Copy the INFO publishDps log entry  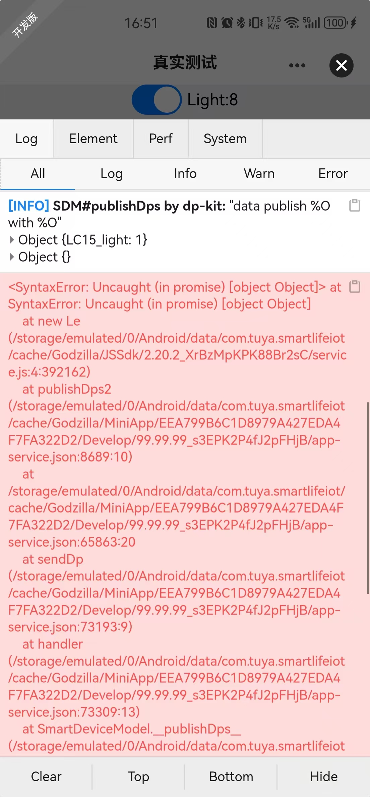click(355, 205)
